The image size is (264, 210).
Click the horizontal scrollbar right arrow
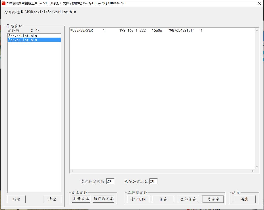(252, 171)
